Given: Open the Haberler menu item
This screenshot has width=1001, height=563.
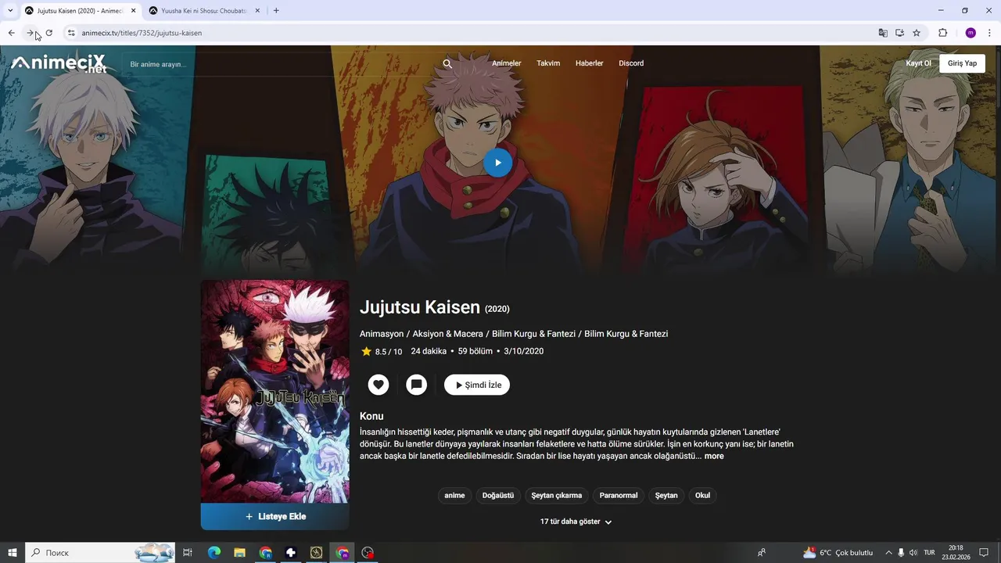Looking at the screenshot, I should point(590,63).
